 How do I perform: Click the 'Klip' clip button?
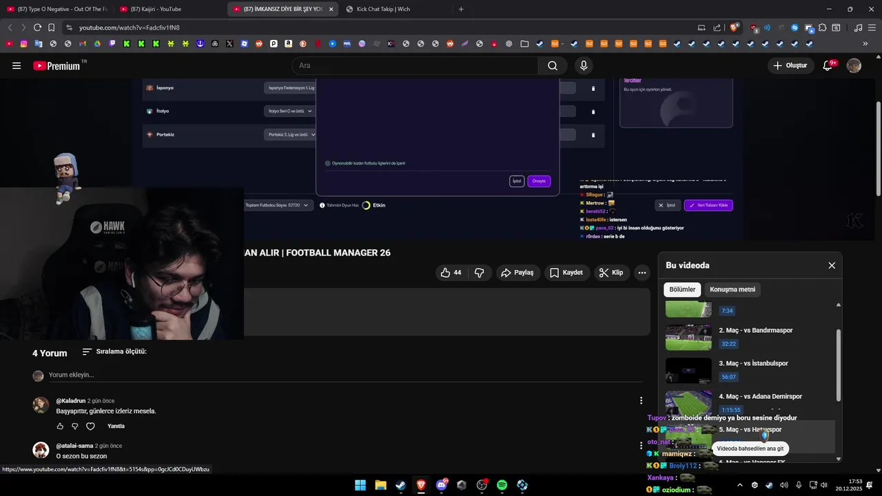[x=611, y=273]
